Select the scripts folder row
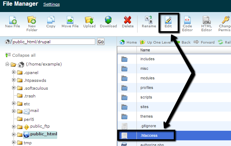The width and height of the screenshot is (231, 146). (174, 97)
